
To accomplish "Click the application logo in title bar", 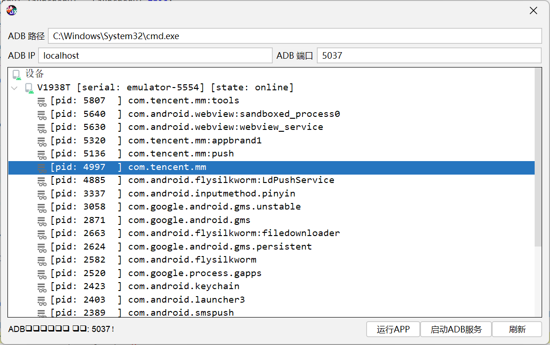I will (12, 11).
